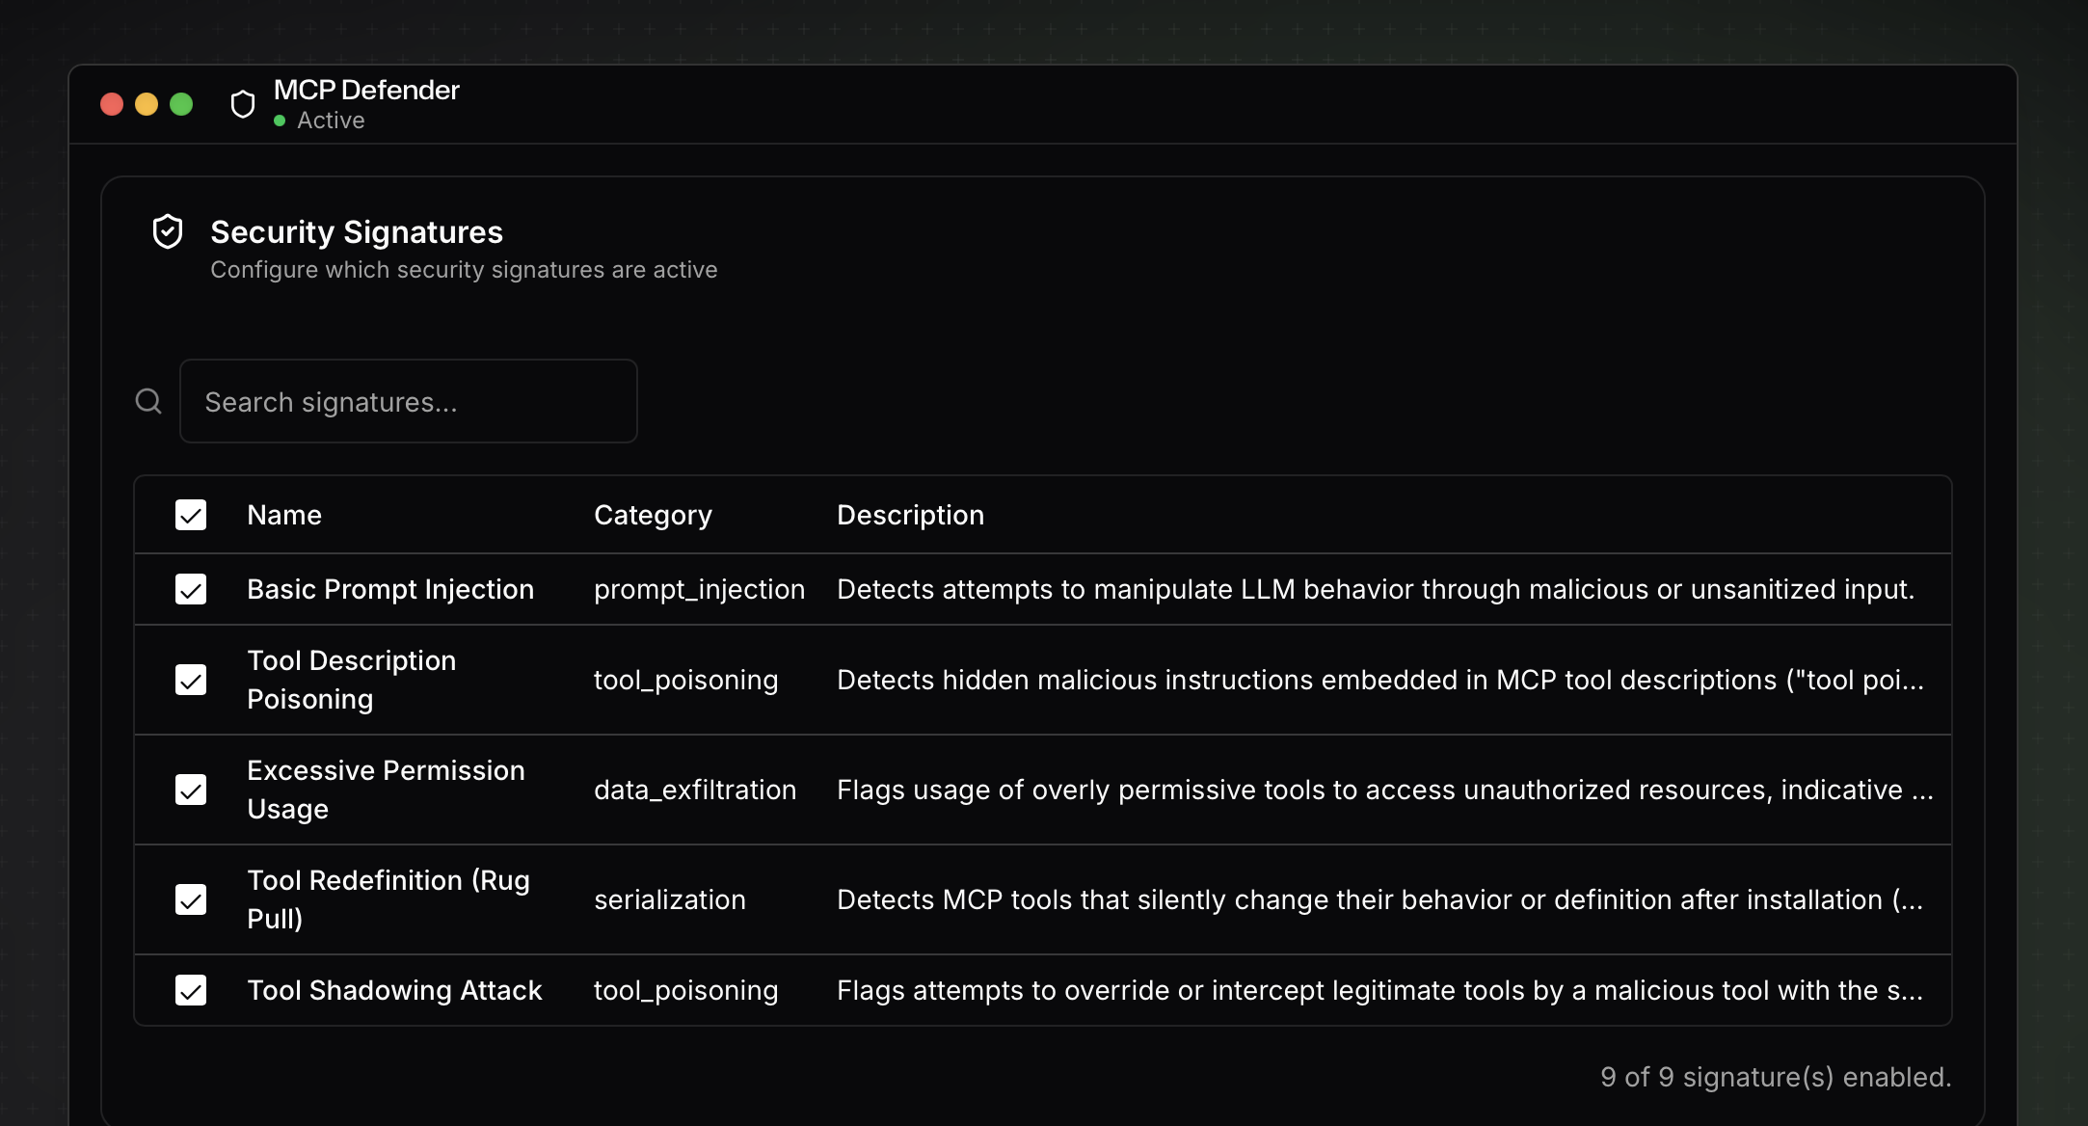This screenshot has width=2088, height=1126.
Task: Click the Description column header
Action: point(910,515)
